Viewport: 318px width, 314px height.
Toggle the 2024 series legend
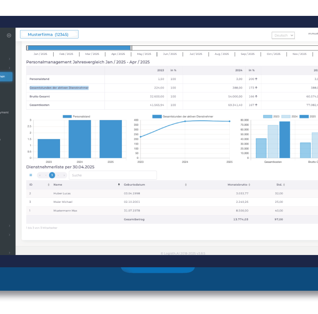coord(286,117)
